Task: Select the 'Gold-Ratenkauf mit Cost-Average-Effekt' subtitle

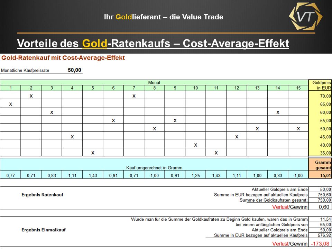Action: coord(63,58)
